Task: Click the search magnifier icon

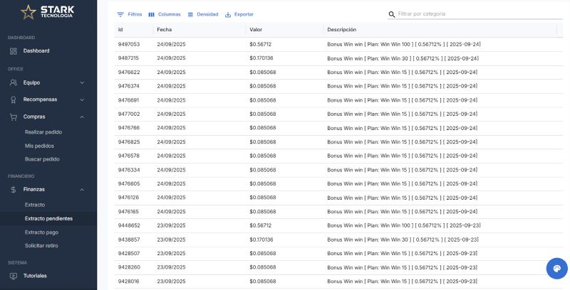Action: click(x=392, y=14)
